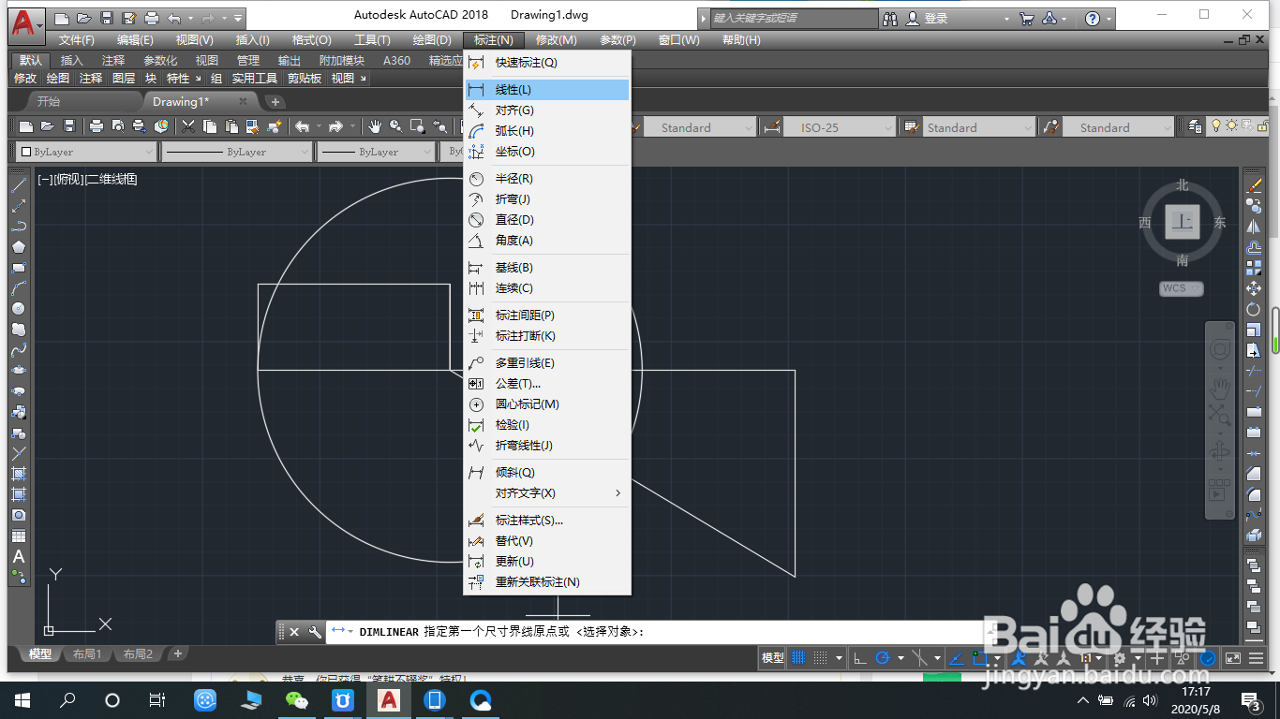Click the search keyword input field
This screenshot has height=719, width=1280.
(x=795, y=18)
